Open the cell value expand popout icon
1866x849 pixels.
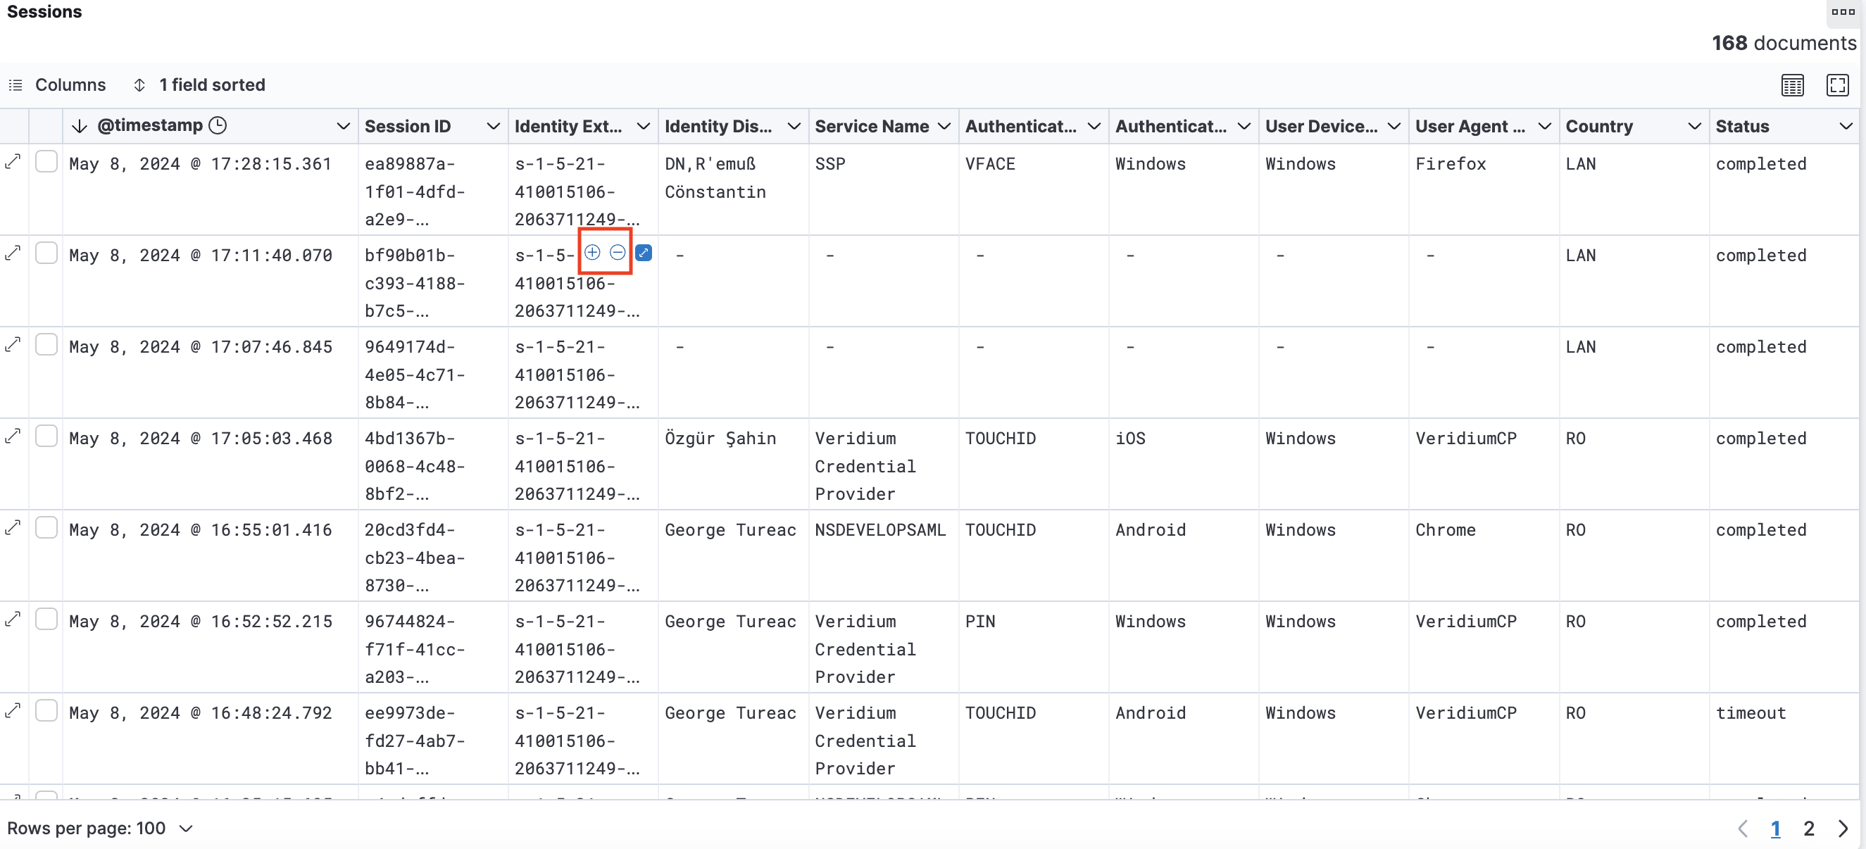click(644, 253)
